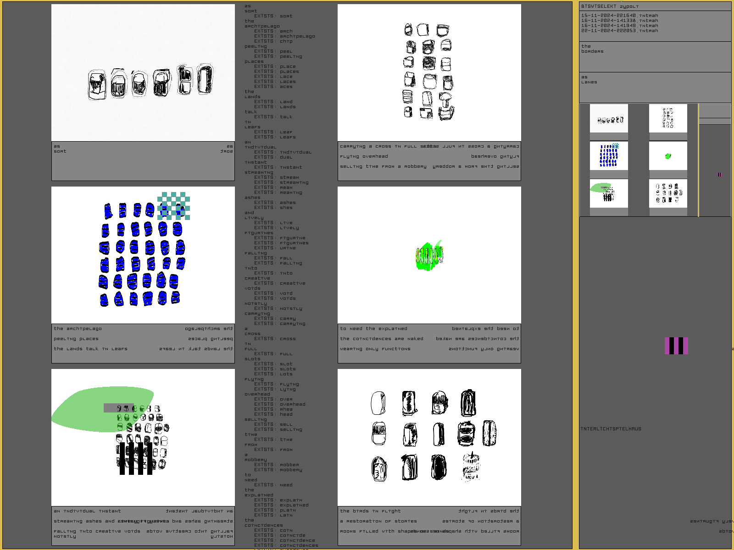Click 'EXISTS: archipelago' entry in word list
Viewport: 734px width, 550px height.
point(284,36)
